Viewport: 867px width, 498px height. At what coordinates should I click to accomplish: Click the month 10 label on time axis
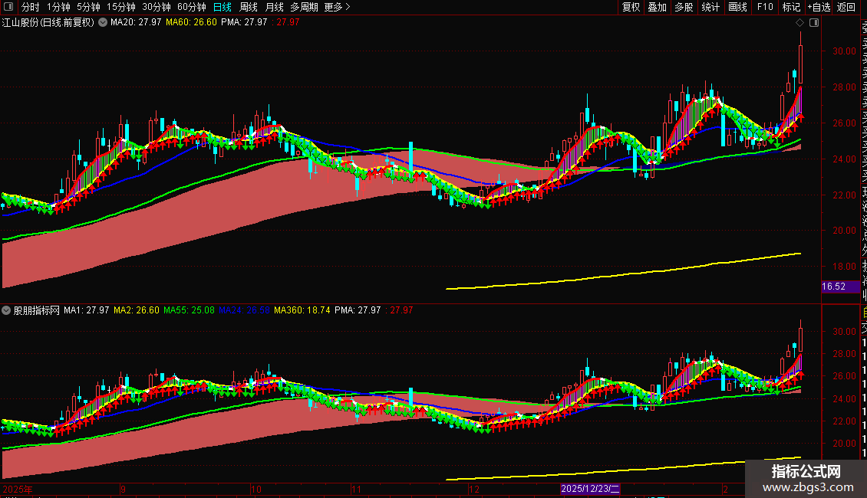255,489
